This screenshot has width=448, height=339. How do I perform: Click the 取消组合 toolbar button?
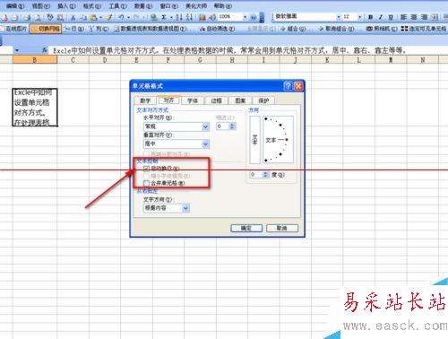pyautogui.click(x=336, y=29)
